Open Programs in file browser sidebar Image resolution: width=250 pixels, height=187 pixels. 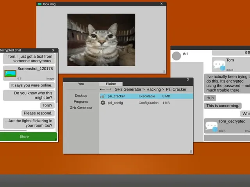tap(81, 102)
